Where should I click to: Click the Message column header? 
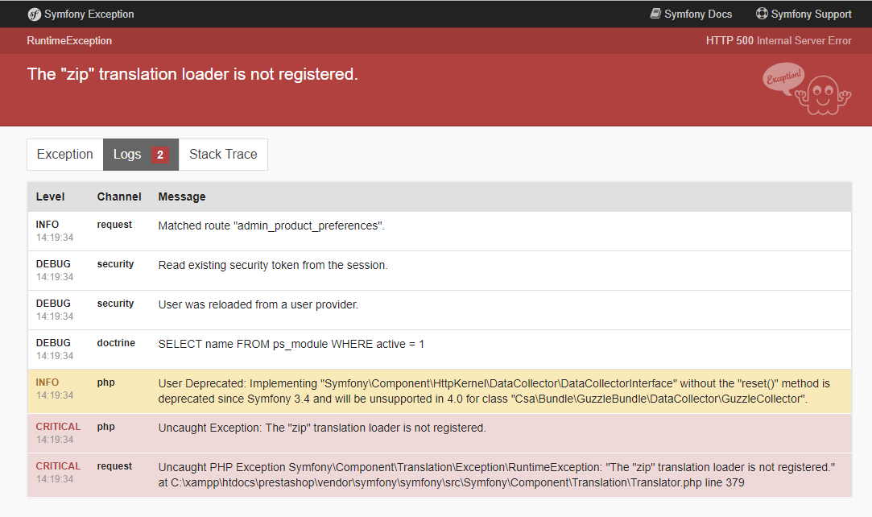coord(182,196)
